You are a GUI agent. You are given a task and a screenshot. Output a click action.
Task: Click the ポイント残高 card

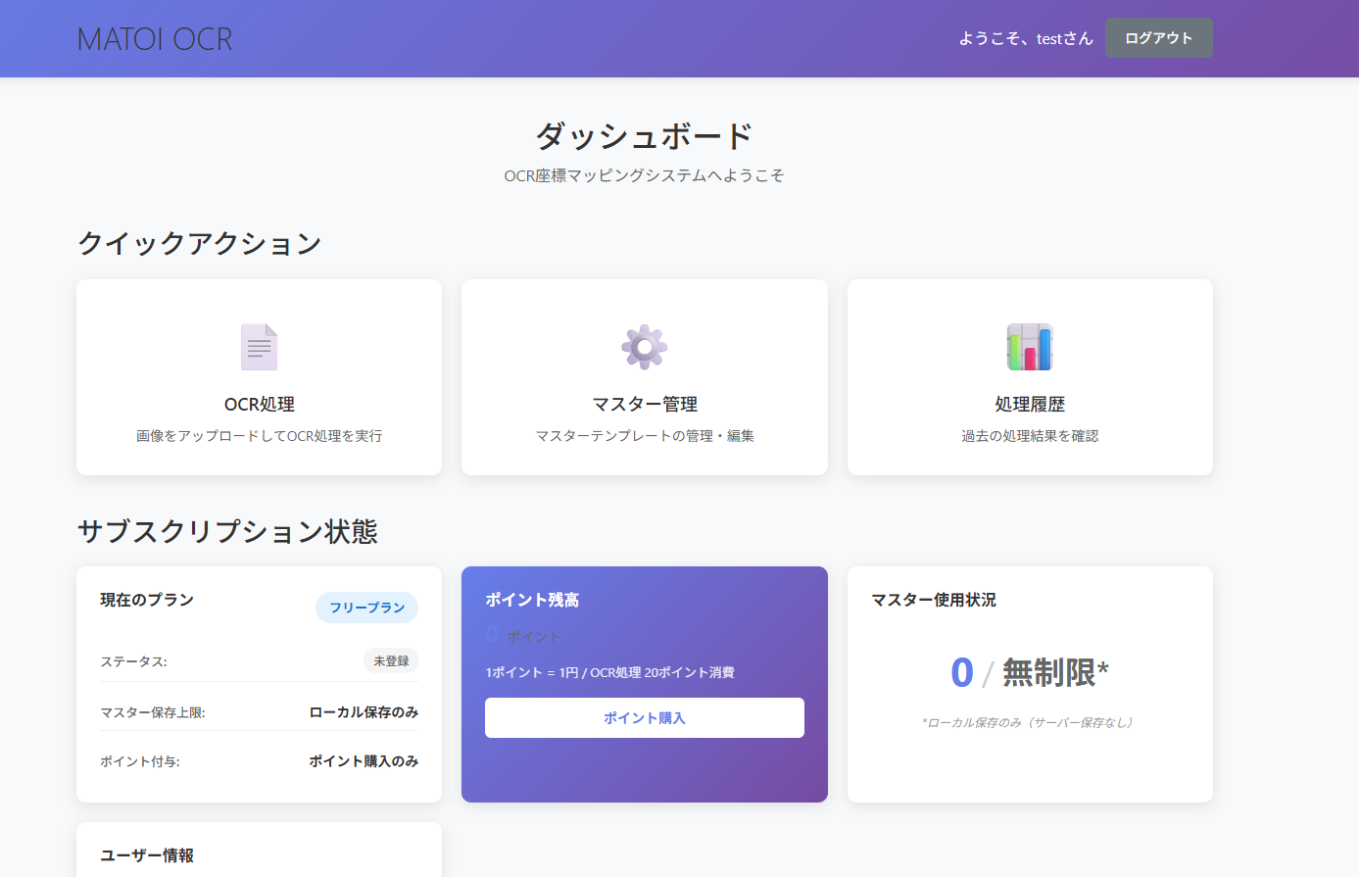pos(644,684)
